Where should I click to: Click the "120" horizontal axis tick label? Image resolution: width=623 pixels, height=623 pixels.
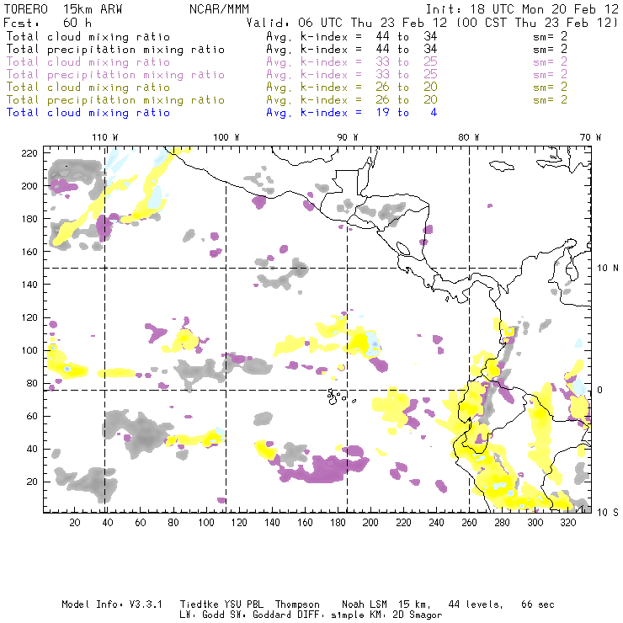pyautogui.click(x=239, y=523)
